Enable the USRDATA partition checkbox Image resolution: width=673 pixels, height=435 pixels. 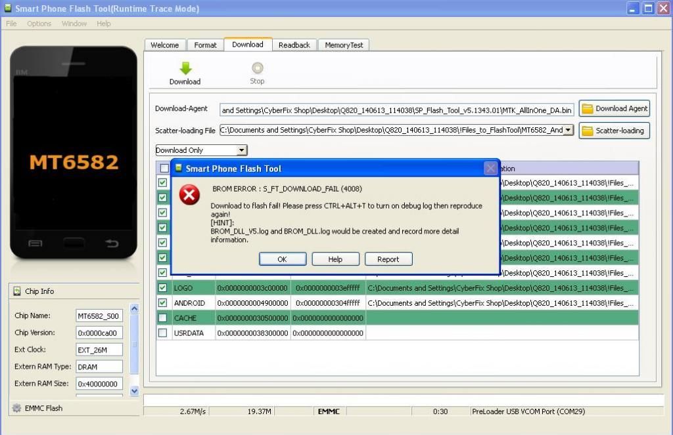tap(162, 333)
